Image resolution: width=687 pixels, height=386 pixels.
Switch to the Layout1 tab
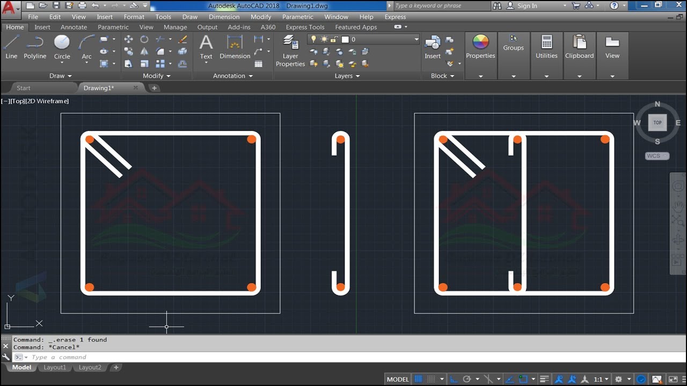[x=55, y=367]
